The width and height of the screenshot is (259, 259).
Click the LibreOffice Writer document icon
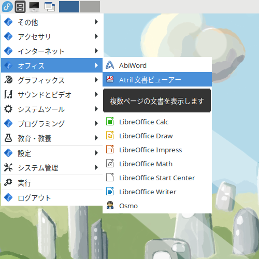tap(110, 191)
